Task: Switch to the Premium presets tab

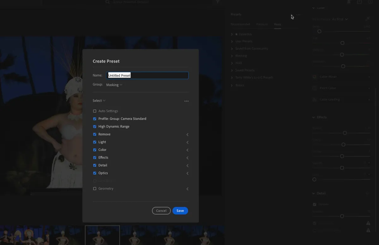Action: [x=262, y=24]
